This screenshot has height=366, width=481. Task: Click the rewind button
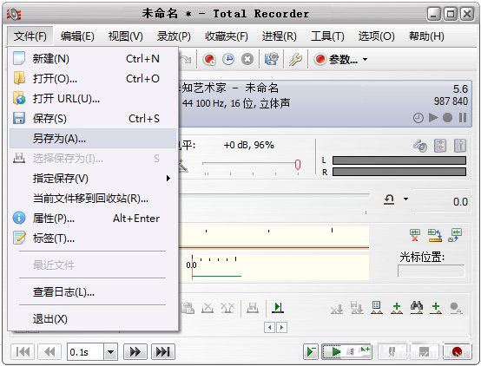coord(49,352)
